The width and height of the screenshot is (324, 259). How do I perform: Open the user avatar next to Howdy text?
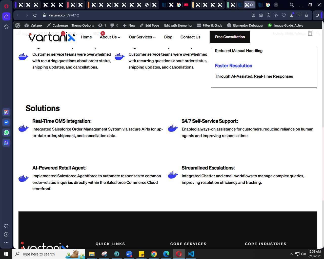tap(310, 33)
